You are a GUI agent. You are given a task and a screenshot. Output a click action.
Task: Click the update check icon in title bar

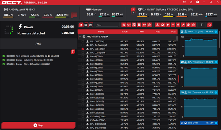click(184, 2)
